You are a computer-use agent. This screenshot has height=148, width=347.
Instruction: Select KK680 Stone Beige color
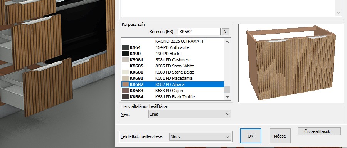click(x=173, y=72)
